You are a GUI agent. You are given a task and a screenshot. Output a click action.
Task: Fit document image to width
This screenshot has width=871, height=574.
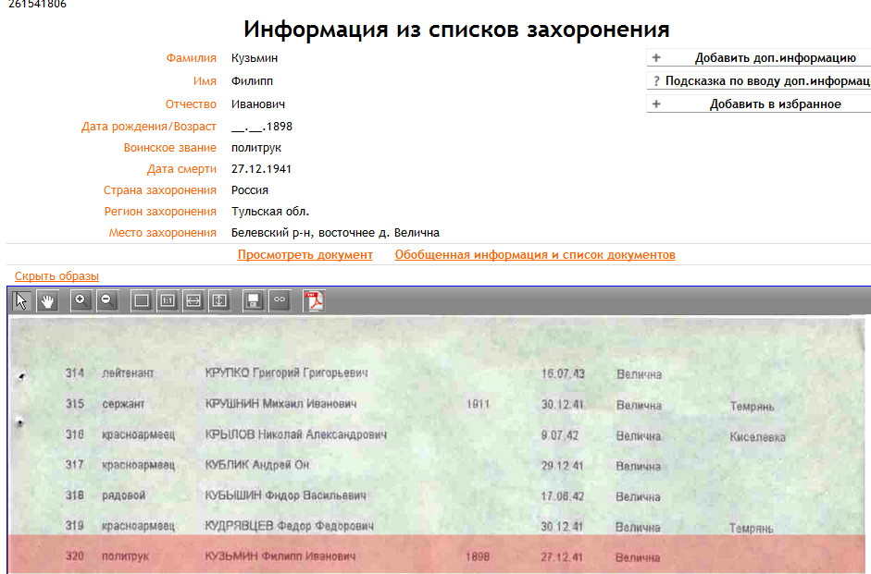(193, 300)
